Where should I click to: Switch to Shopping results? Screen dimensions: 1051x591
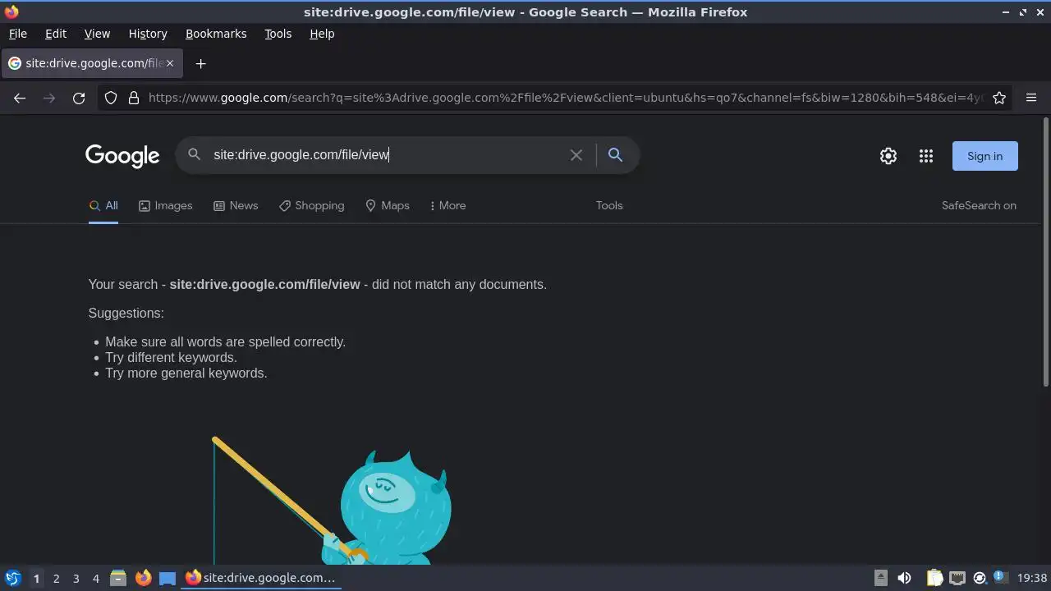click(x=311, y=205)
